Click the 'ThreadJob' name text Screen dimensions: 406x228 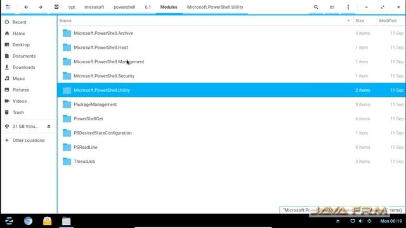(x=84, y=161)
